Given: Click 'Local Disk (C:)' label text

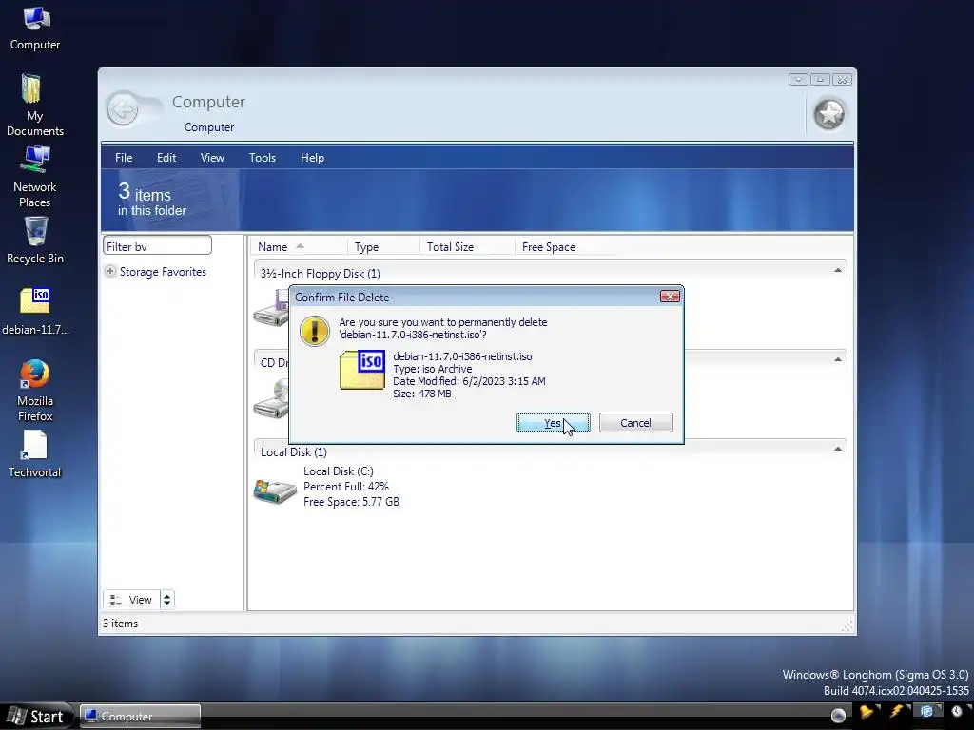Looking at the screenshot, I should [339, 471].
